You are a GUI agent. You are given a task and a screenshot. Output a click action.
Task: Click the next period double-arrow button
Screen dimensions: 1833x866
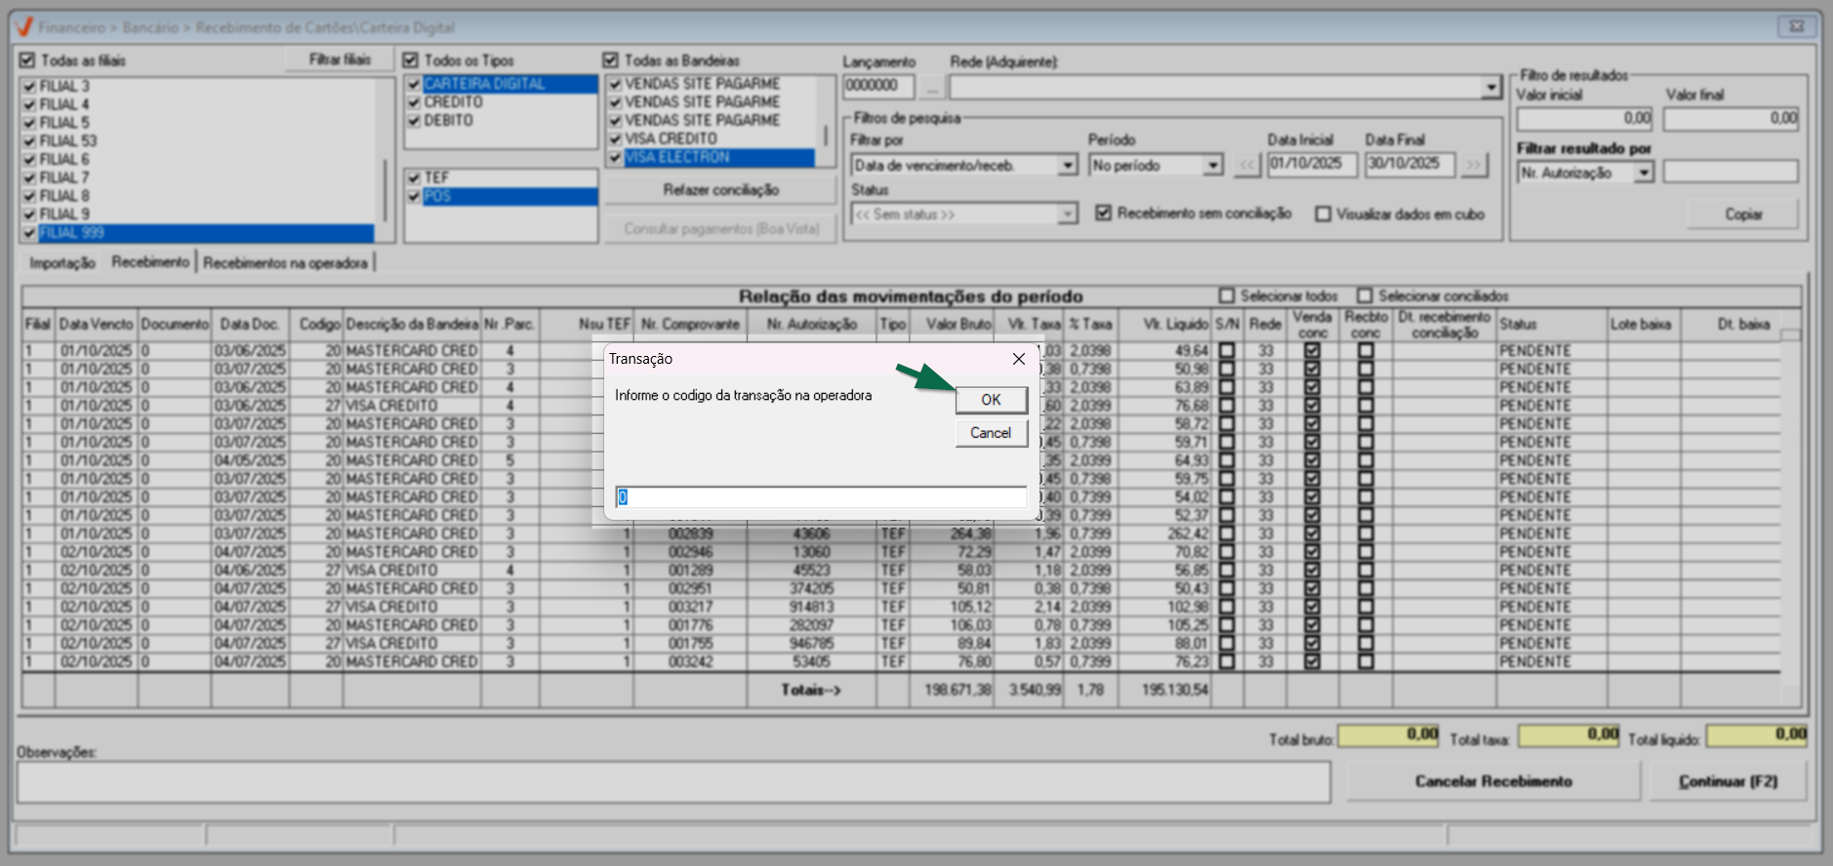pos(1474,166)
